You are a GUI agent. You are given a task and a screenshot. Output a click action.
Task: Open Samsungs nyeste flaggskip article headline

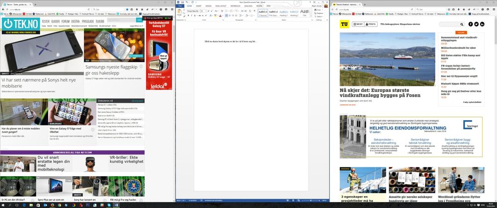tap(111, 71)
